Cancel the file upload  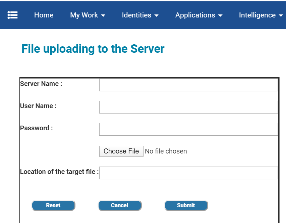click(x=120, y=206)
